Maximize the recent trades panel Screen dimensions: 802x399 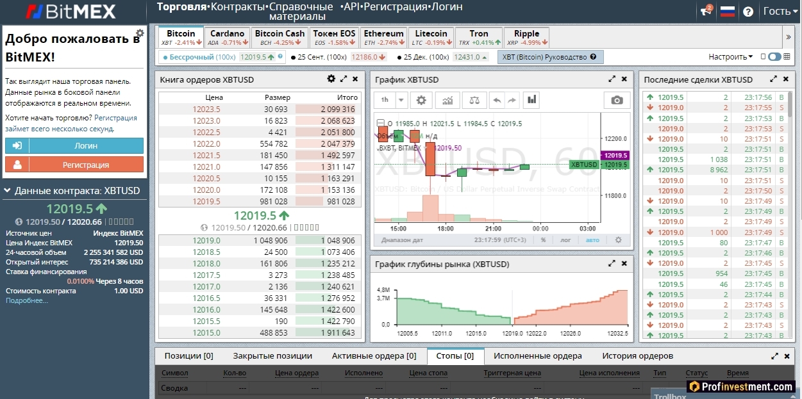[774, 79]
